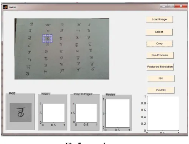
Task: Click the 'main' window title text
Action: [12, 7]
